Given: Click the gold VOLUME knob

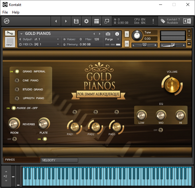Looking at the screenshot, I should [x=172, y=85].
